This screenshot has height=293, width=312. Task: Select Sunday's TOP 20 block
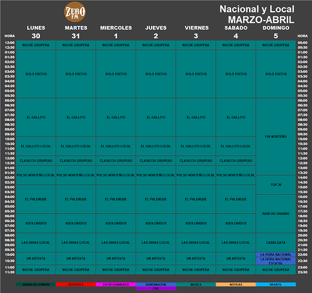point(276,184)
